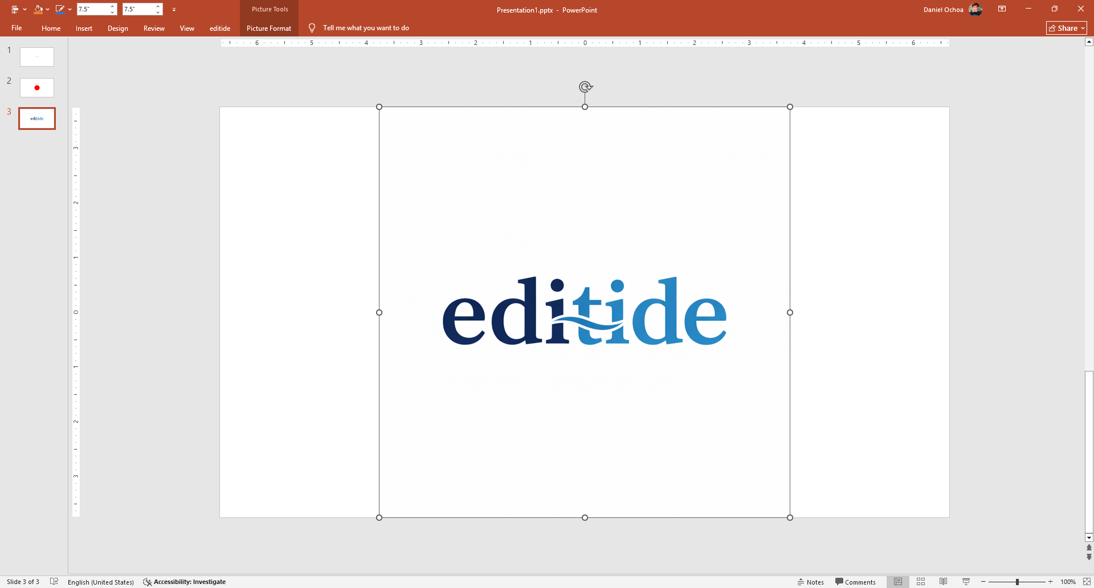This screenshot has height=588, width=1094.
Task: Open the editide custom tab
Action: [220, 28]
